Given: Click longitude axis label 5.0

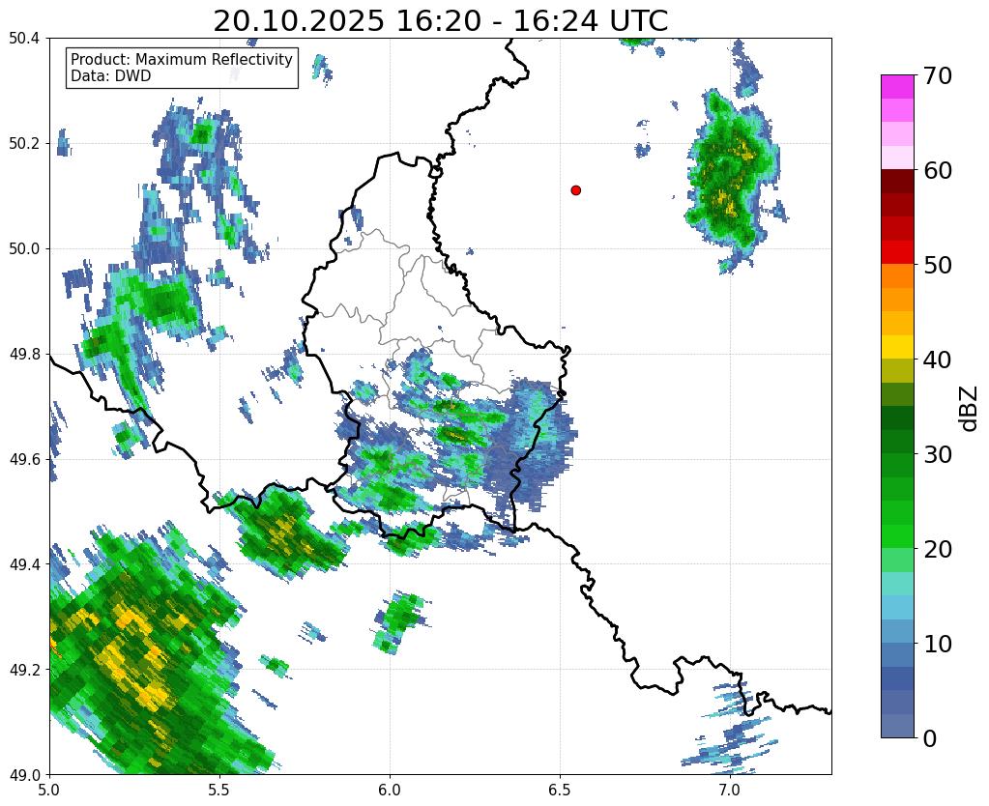Looking at the screenshot, I should (49, 790).
